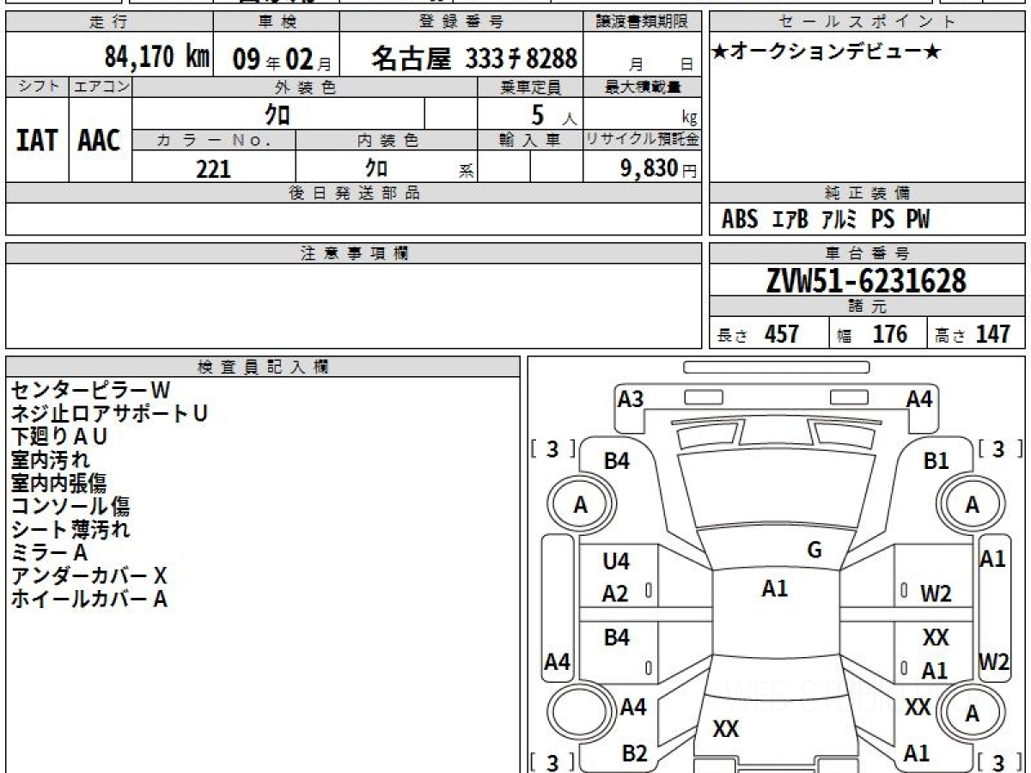This screenshot has width=1031, height=773.
Task: Select the ★オークションデビュー★ sales point text
Action: [x=827, y=52]
